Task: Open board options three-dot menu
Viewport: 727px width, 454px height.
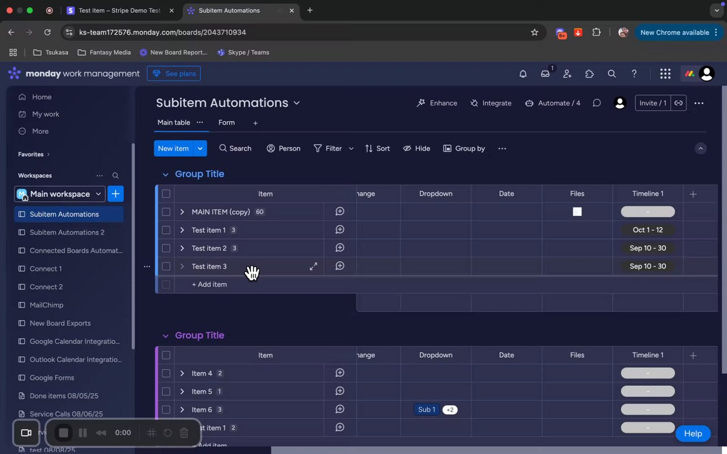Action: (x=699, y=103)
